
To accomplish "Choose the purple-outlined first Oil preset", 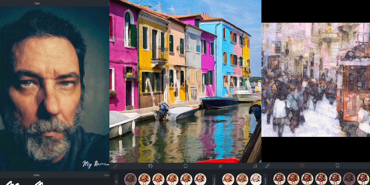I will click(x=130, y=179).
